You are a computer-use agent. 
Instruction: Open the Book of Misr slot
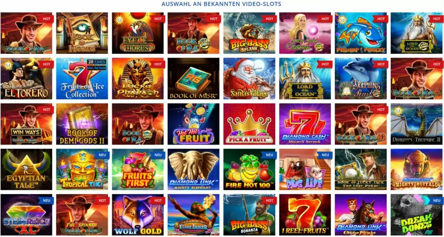click(x=193, y=79)
